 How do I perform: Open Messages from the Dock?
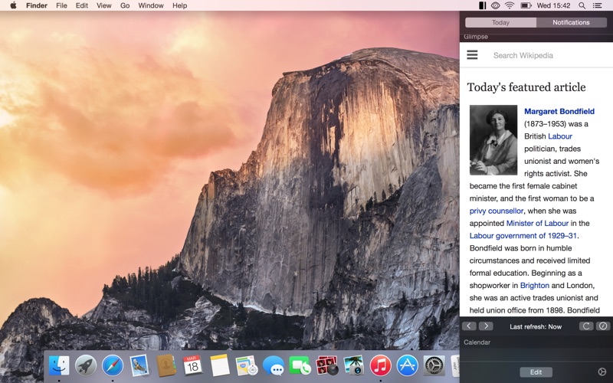click(x=273, y=366)
